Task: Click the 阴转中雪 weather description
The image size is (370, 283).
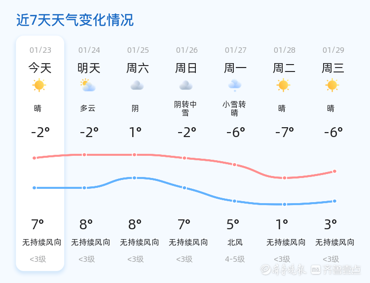Action: [185, 108]
